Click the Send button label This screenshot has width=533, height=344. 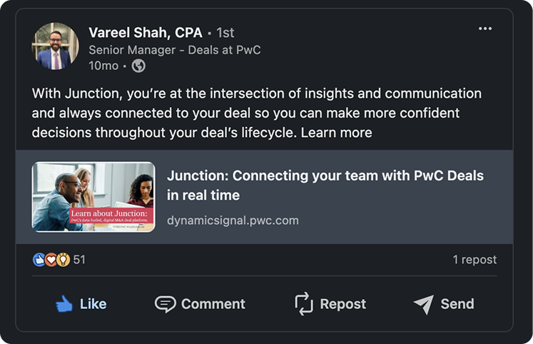[457, 304]
